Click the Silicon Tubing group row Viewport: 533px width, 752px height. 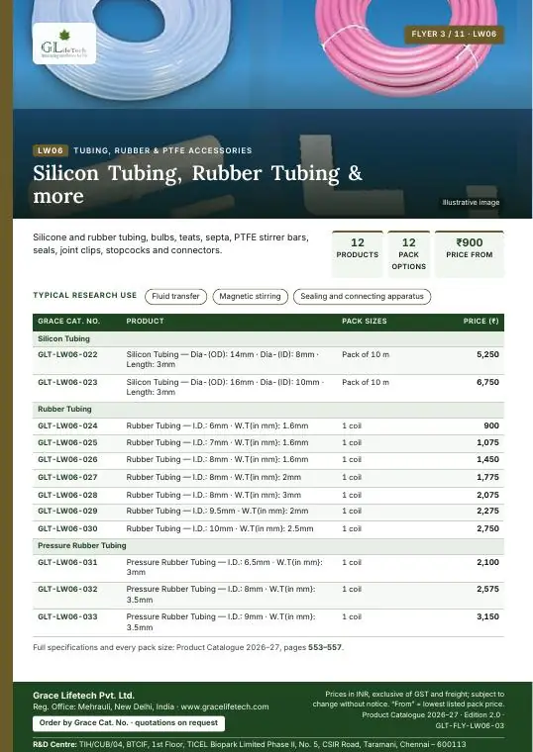[x=268, y=339]
